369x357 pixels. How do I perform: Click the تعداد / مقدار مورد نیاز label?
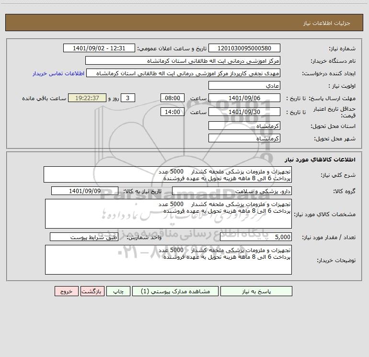point(329,238)
